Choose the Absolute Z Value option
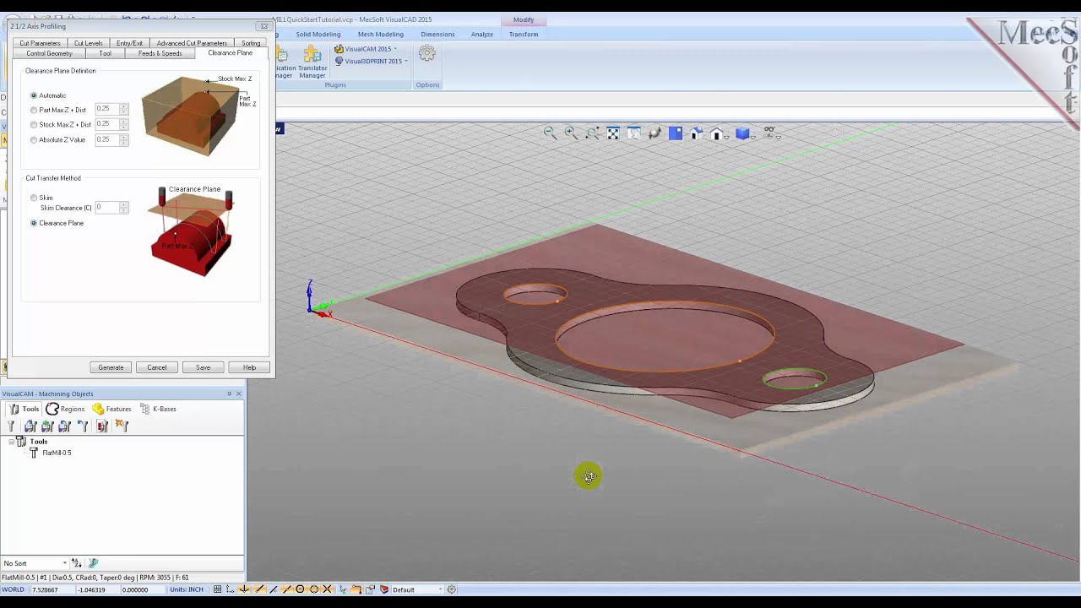The image size is (1081, 608). click(x=34, y=140)
